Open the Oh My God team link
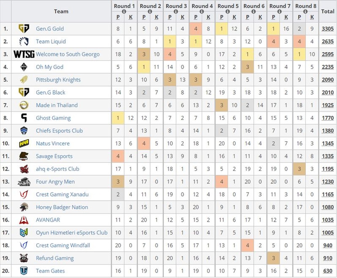This screenshot has width=337, height=278. [50, 67]
